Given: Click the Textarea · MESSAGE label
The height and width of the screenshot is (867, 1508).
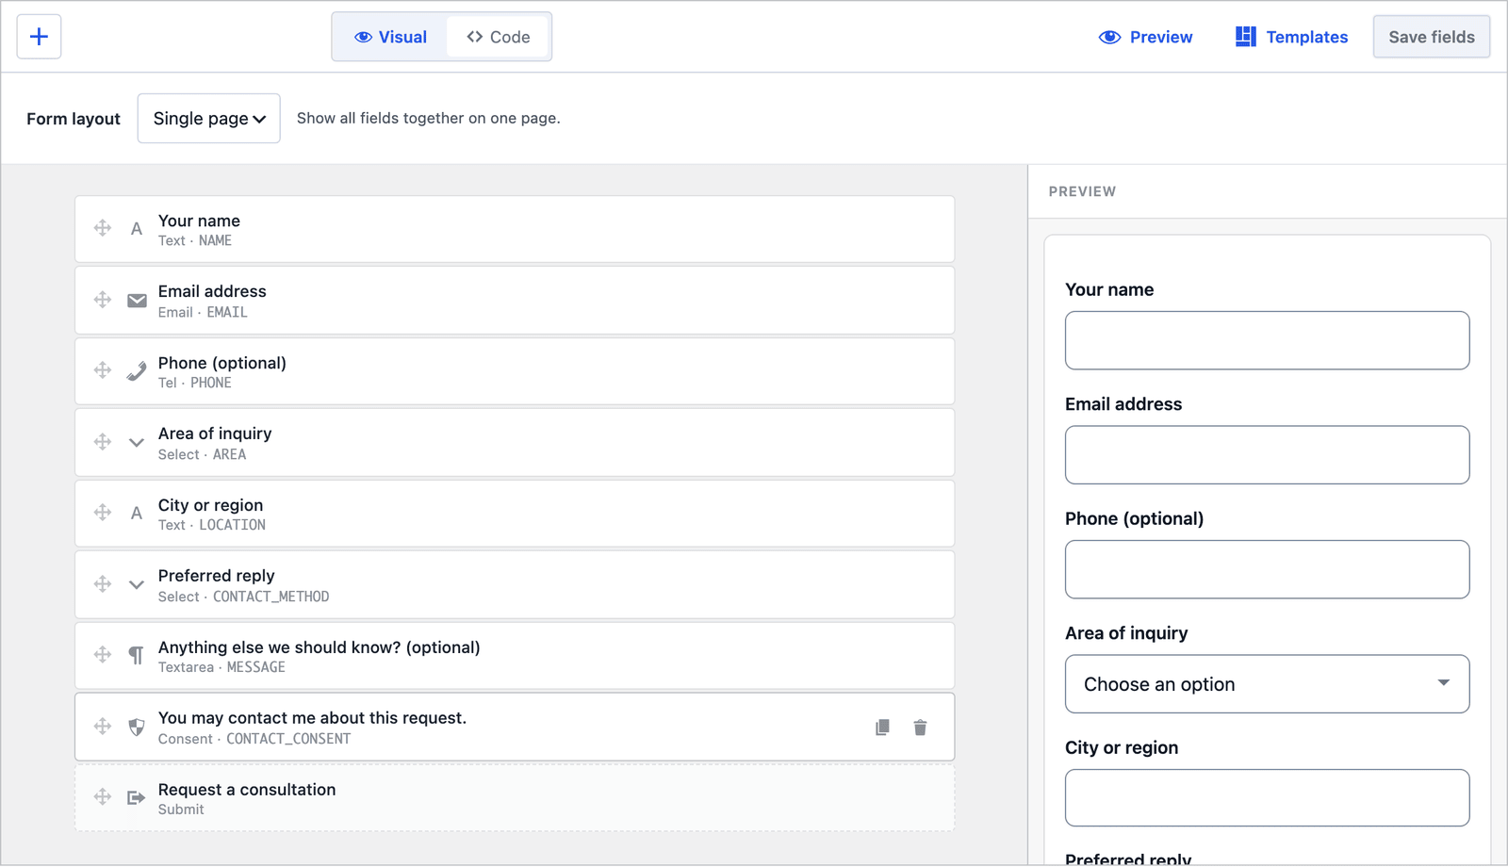Looking at the screenshot, I should tap(221, 668).
